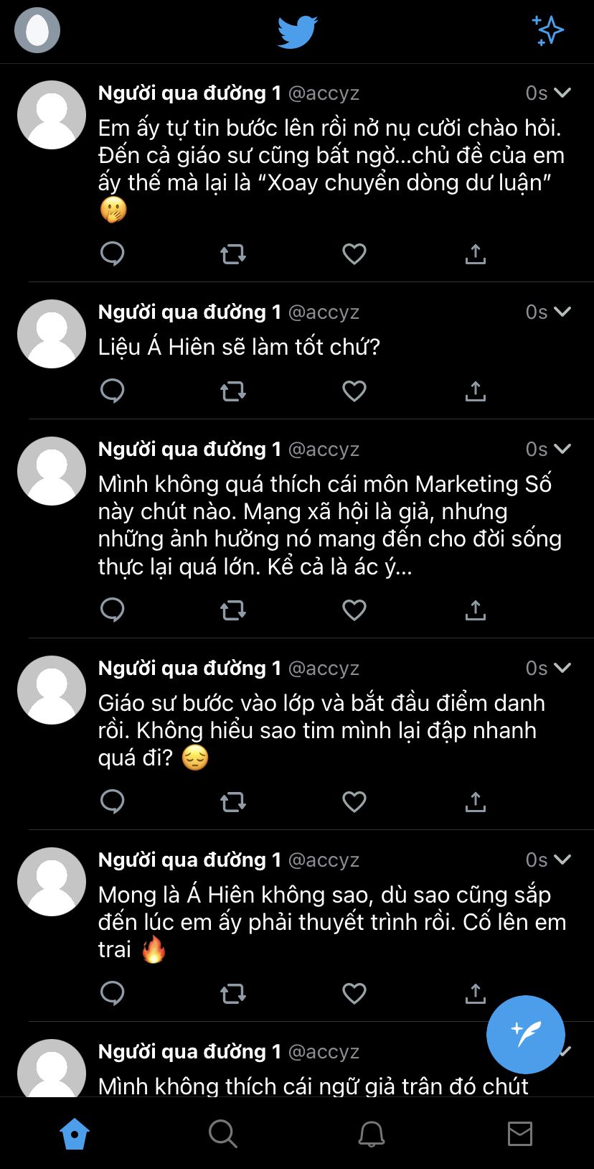594x1169 pixels.
Task: Like the Marketing Số tweet
Action: point(354,610)
